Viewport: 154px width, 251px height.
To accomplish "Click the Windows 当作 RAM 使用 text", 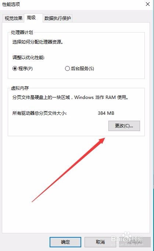I will pyautogui.click(x=101, y=97).
